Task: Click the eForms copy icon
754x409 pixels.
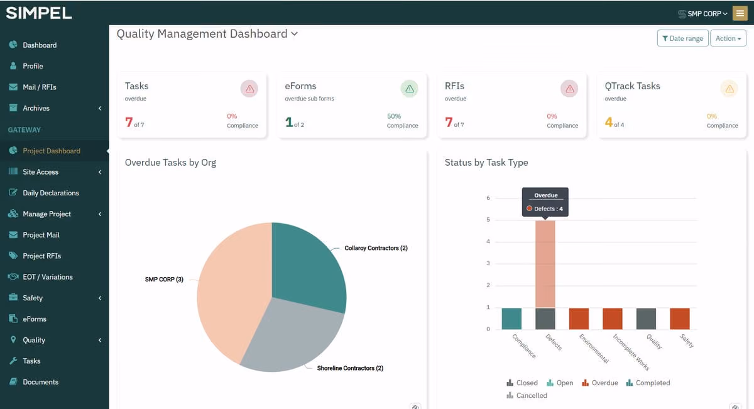Action: point(13,319)
